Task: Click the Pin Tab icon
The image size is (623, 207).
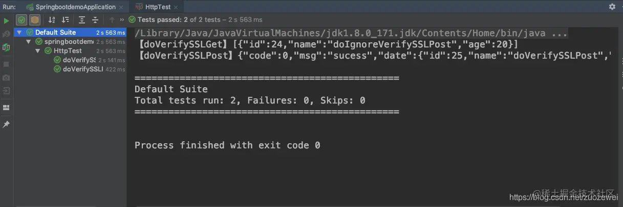Action: [6, 124]
